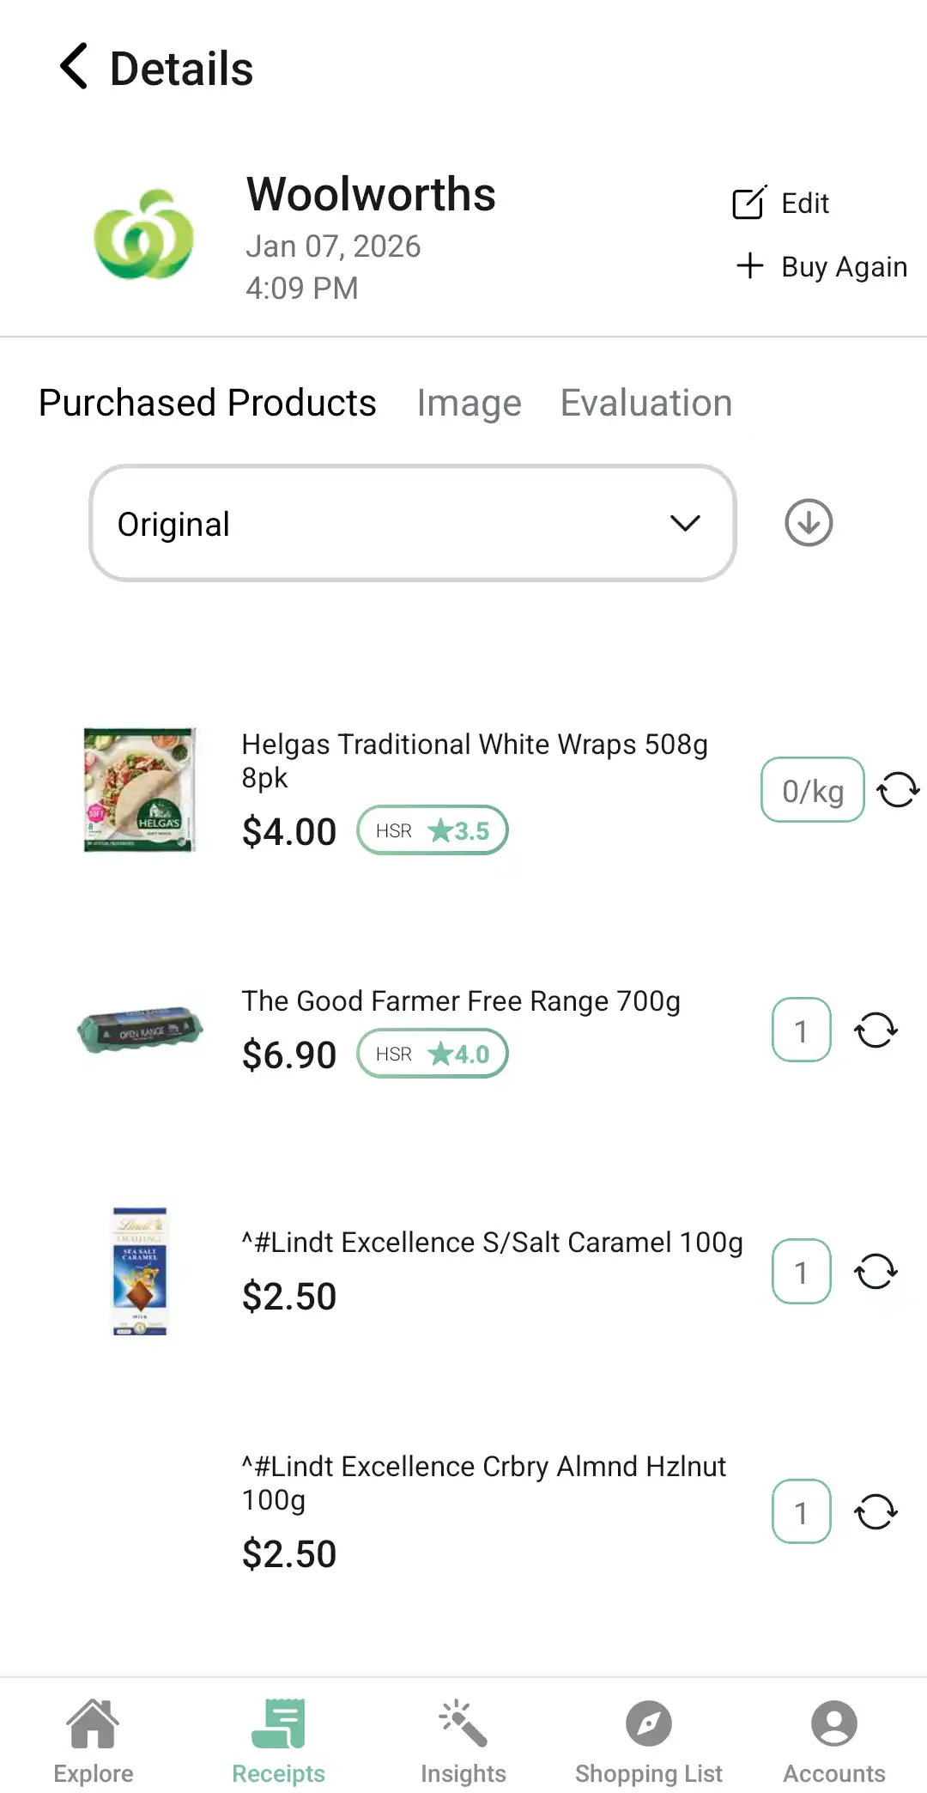Tap quantity box for Good Farmer eggs

click(801, 1030)
